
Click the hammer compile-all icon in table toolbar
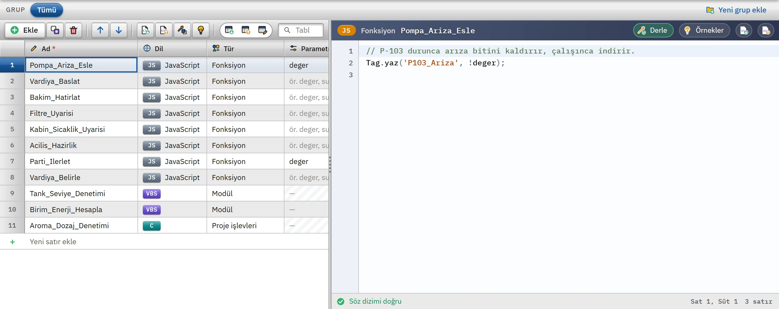tap(182, 30)
